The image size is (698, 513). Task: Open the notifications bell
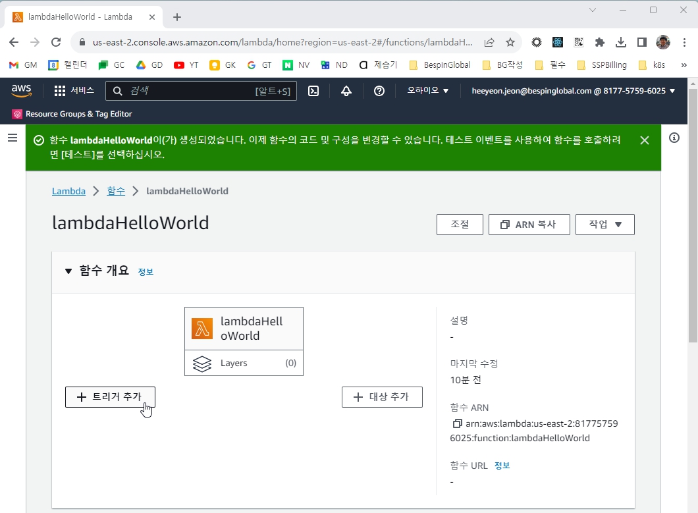tap(346, 91)
